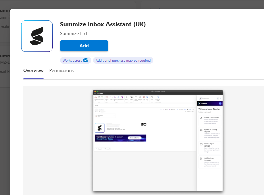Click the Summize Inbox Assistant (UK) title
264x195 pixels.
(x=103, y=24)
